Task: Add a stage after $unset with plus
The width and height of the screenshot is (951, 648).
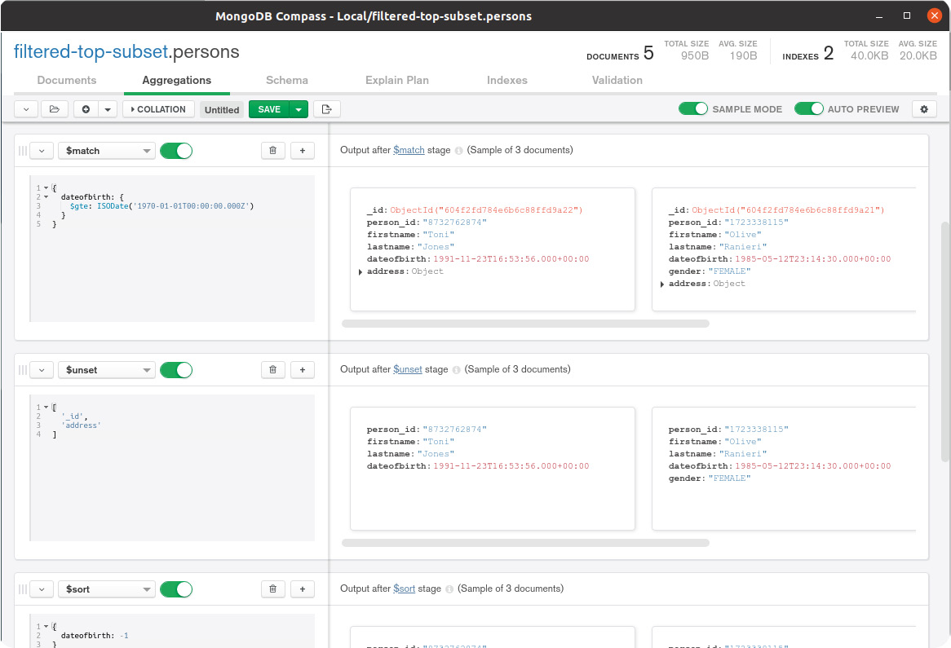Action: pyautogui.click(x=303, y=370)
